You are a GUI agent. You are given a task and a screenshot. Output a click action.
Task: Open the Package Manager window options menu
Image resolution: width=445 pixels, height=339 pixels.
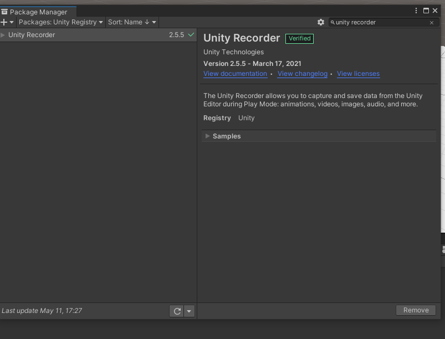click(x=416, y=11)
